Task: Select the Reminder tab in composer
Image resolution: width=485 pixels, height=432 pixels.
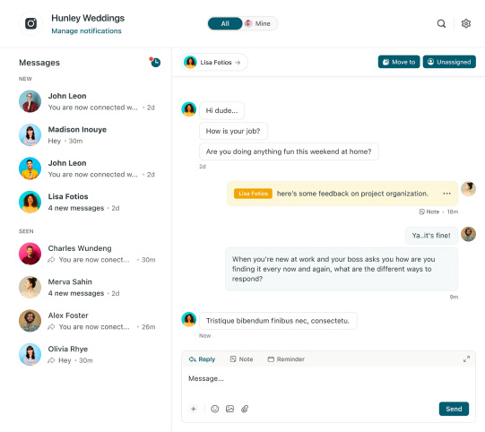Action: [x=286, y=359]
